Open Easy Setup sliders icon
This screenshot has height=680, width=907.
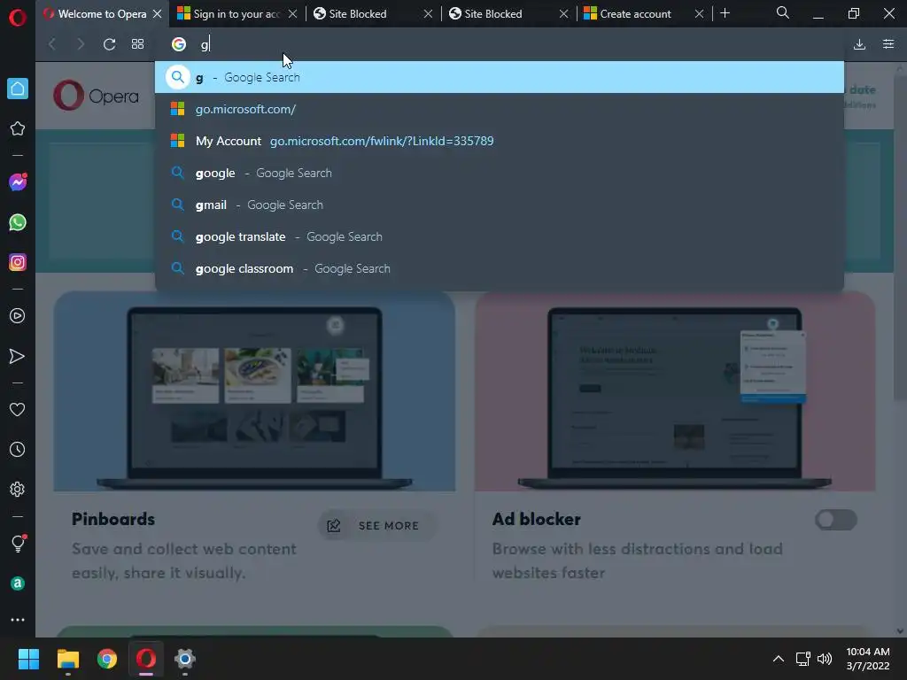(888, 44)
